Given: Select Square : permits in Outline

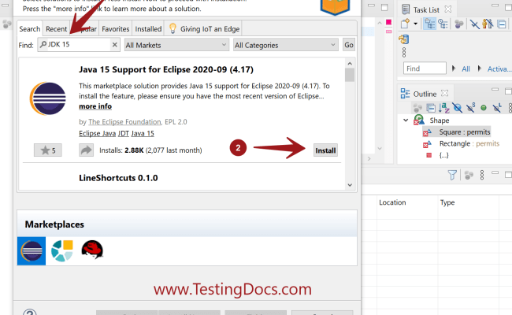Looking at the screenshot, I should (465, 132).
